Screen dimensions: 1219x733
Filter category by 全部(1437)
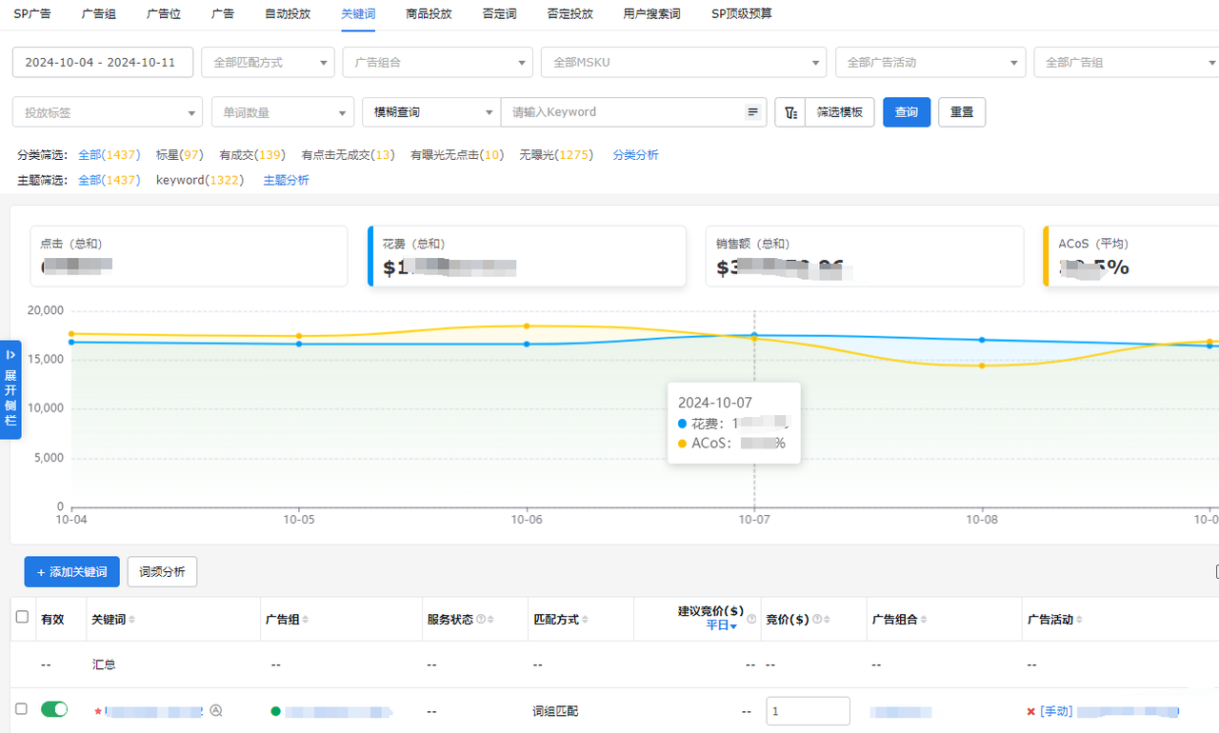(x=109, y=154)
